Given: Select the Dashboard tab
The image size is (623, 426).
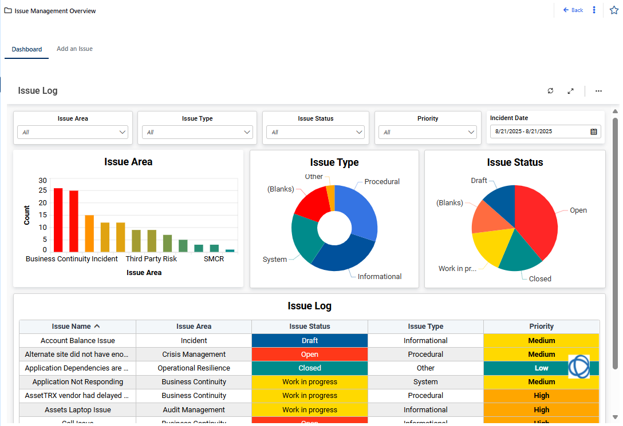Looking at the screenshot, I should click(x=27, y=50).
